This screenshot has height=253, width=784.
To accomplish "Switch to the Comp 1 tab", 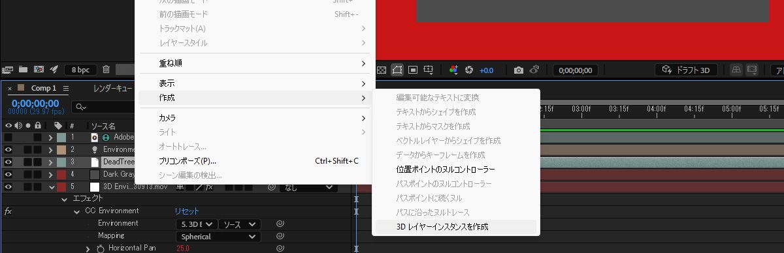I will (44, 88).
